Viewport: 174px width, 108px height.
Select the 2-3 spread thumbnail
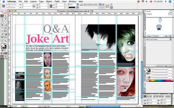(159, 27)
